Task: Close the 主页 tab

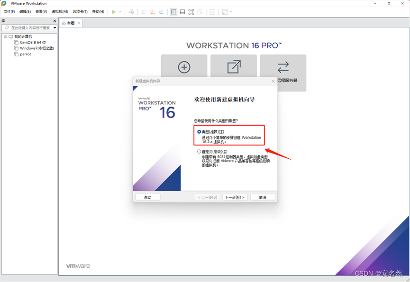Action: (x=79, y=23)
